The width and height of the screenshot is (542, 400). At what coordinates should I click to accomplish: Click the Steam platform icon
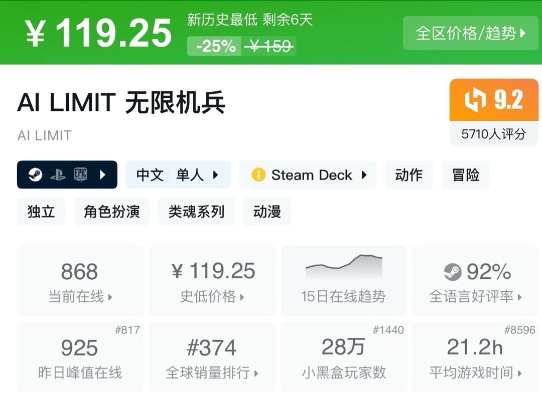35,175
